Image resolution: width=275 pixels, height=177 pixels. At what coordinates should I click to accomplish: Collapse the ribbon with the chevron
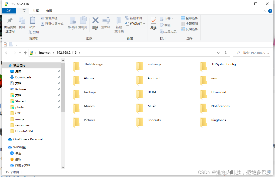tap(265, 11)
